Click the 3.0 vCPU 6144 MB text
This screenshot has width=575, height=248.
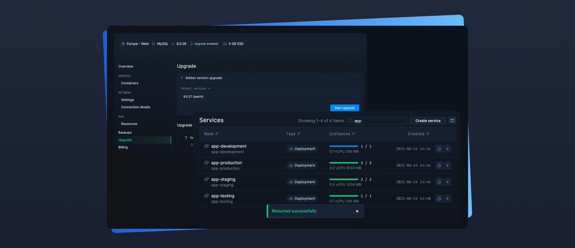coord(345,168)
